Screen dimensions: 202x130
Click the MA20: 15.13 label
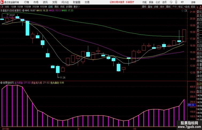55,11
